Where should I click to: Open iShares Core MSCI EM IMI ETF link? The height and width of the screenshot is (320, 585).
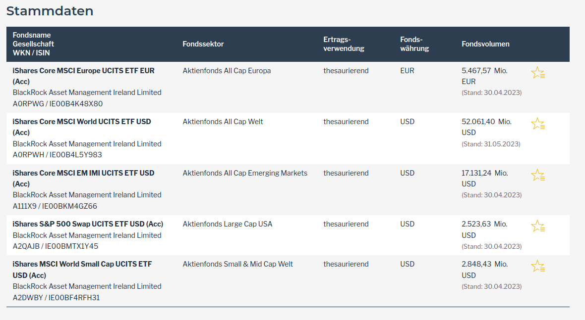[83, 173]
